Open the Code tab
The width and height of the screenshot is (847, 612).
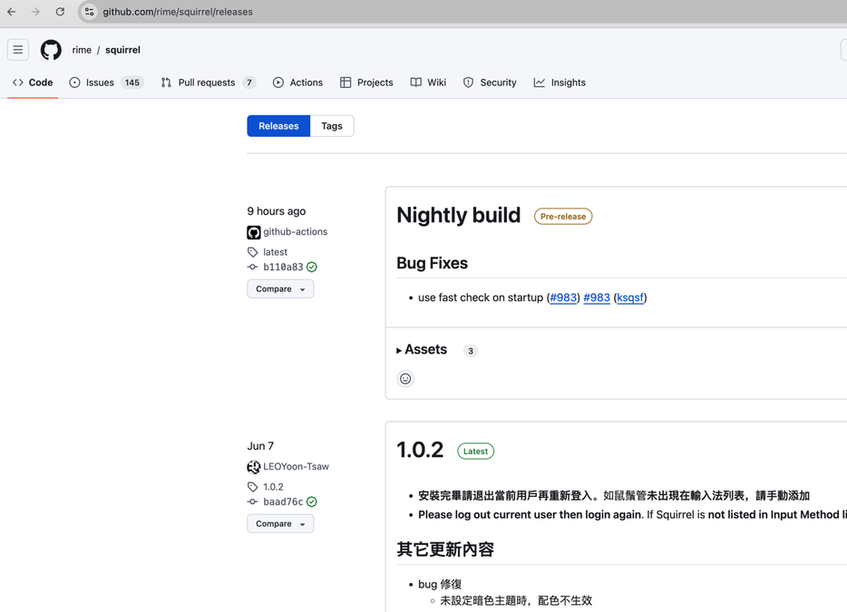click(x=33, y=83)
